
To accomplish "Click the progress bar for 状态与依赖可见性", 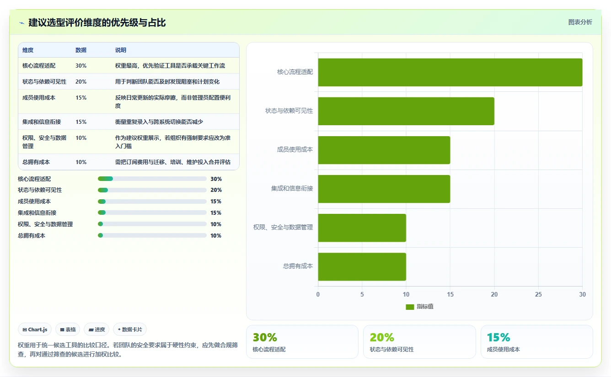I will click(x=152, y=190).
